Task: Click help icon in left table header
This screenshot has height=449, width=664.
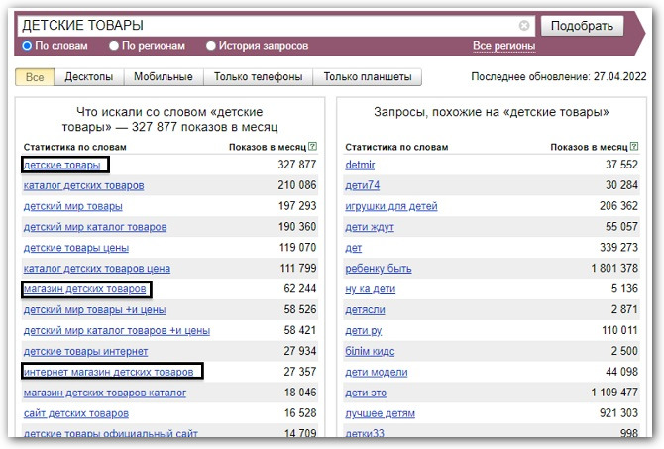Action: (x=313, y=147)
